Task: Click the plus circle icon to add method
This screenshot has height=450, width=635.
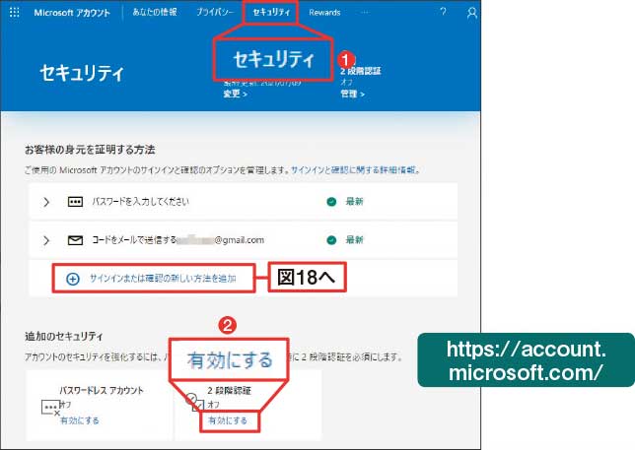Action: (73, 279)
